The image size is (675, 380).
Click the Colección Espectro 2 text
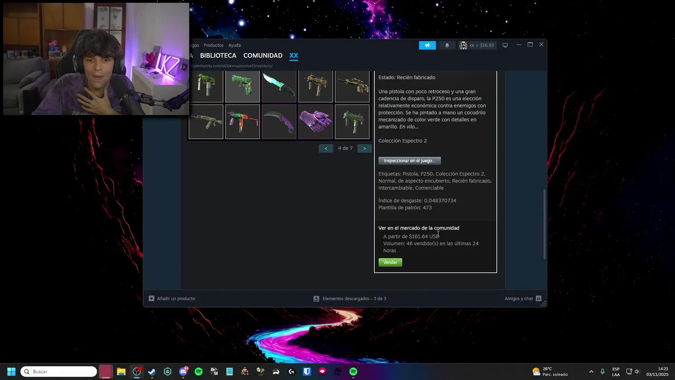click(402, 141)
